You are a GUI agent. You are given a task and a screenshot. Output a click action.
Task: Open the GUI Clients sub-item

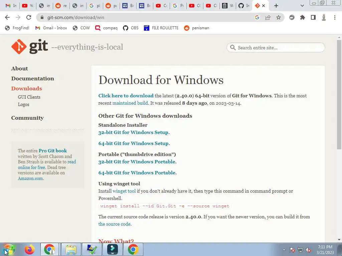29,97
